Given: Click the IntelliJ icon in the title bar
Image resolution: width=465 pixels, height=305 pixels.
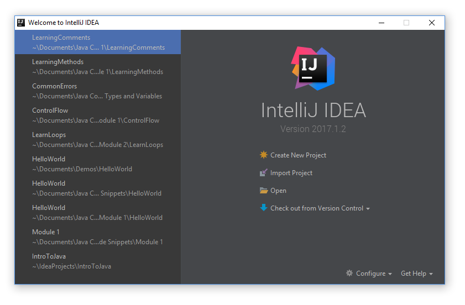Looking at the screenshot, I should tap(21, 23).
